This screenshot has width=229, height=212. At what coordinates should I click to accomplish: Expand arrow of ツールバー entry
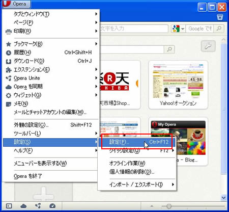pos(96,134)
